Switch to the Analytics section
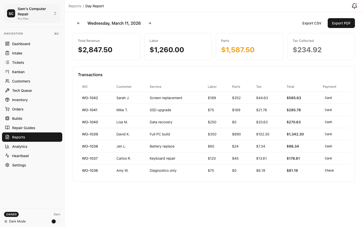The height and width of the screenshot is (227, 363). (x=20, y=146)
